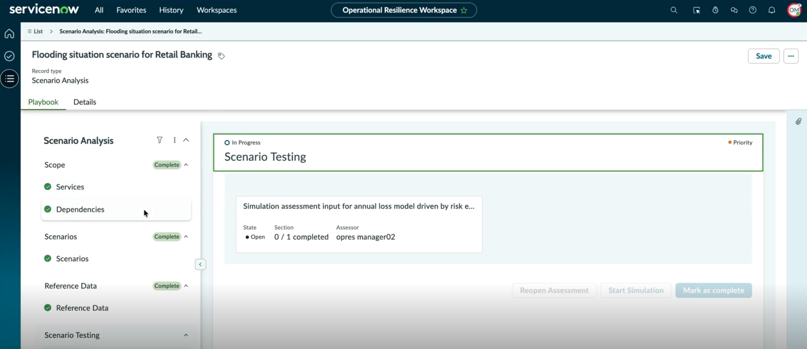Click the Save button
807x349 pixels.
point(764,56)
